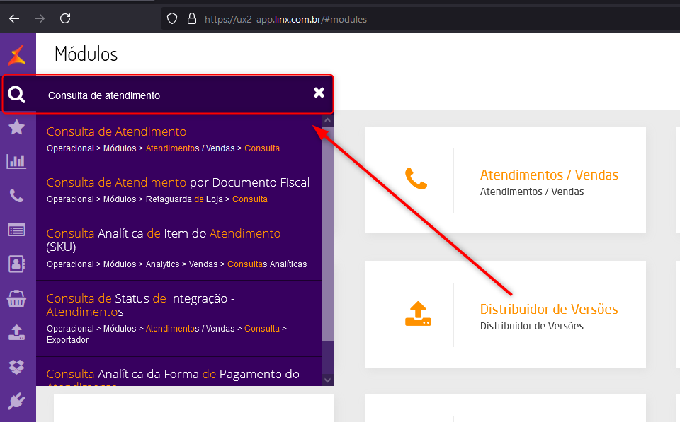The height and width of the screenshot is (422, 680).
Task: Click the list/form icon in the sidebar
Action: [x=17, y=230]
